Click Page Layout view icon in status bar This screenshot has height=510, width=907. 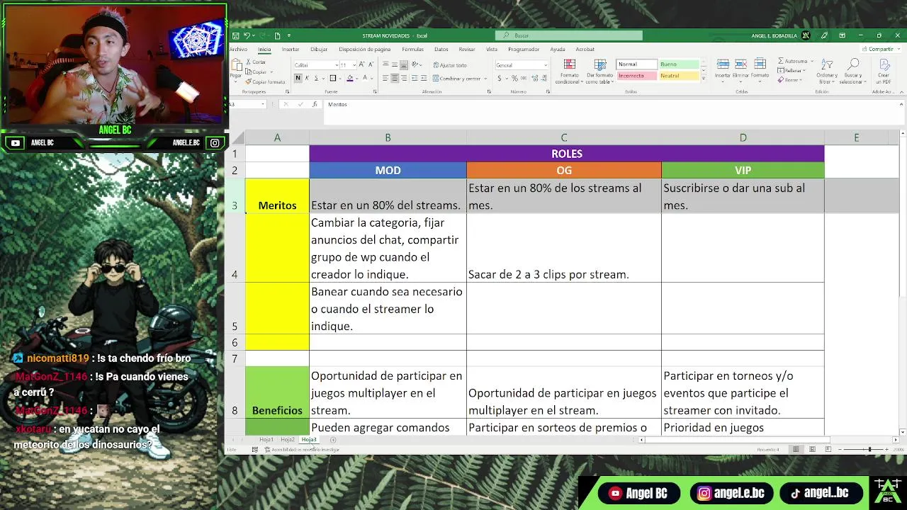pyautogui.click(x=812, y=449)
